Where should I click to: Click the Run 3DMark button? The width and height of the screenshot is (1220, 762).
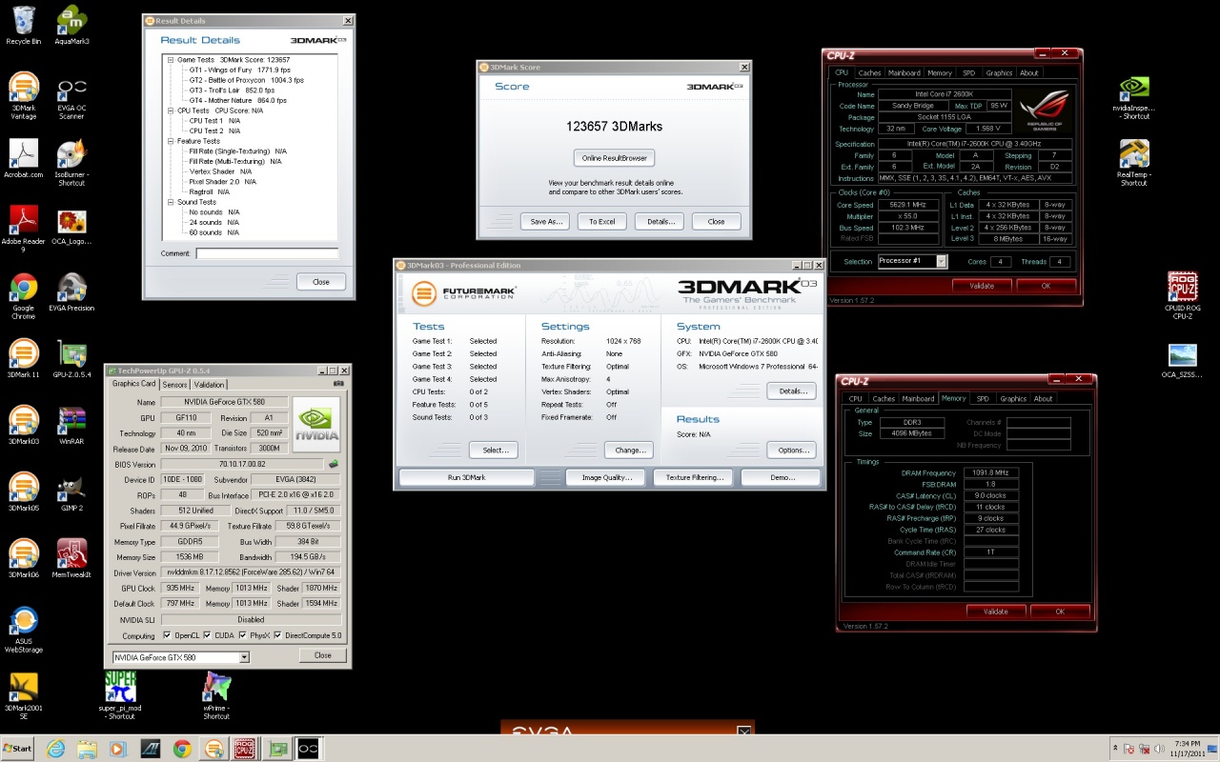tap(466, 477)
